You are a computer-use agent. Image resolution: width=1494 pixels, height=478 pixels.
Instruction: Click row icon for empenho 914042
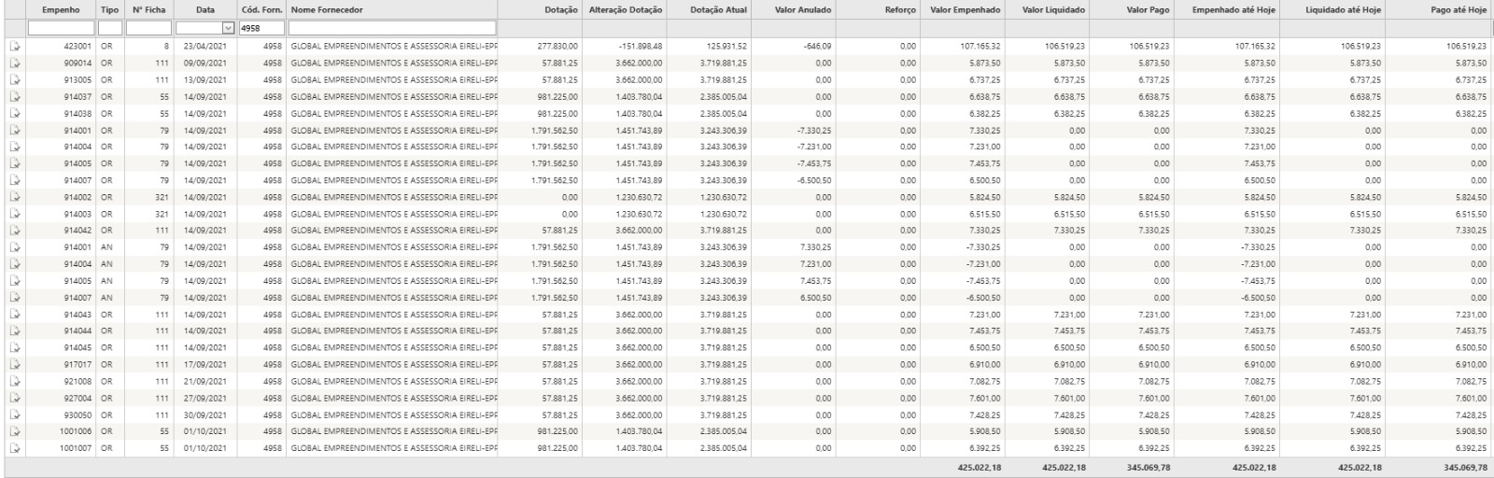(x=15, y=231)
